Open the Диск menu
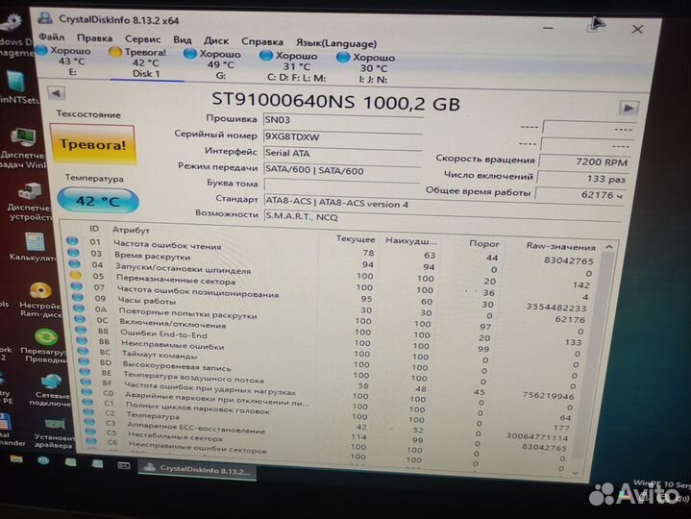 tap(216, 41)
